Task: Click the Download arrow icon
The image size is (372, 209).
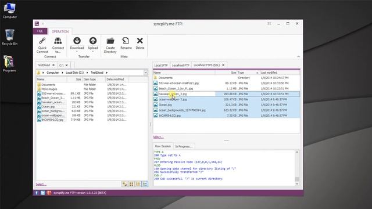Action: (x=77, y=41)
